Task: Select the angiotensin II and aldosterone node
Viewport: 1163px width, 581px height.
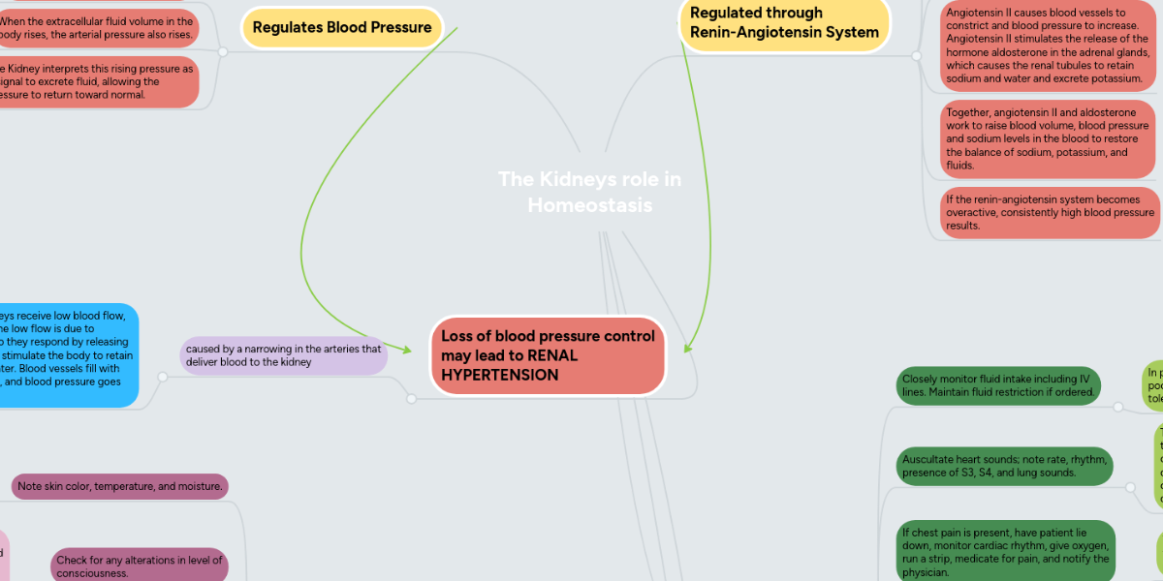Action: (x=1047, y=139)
